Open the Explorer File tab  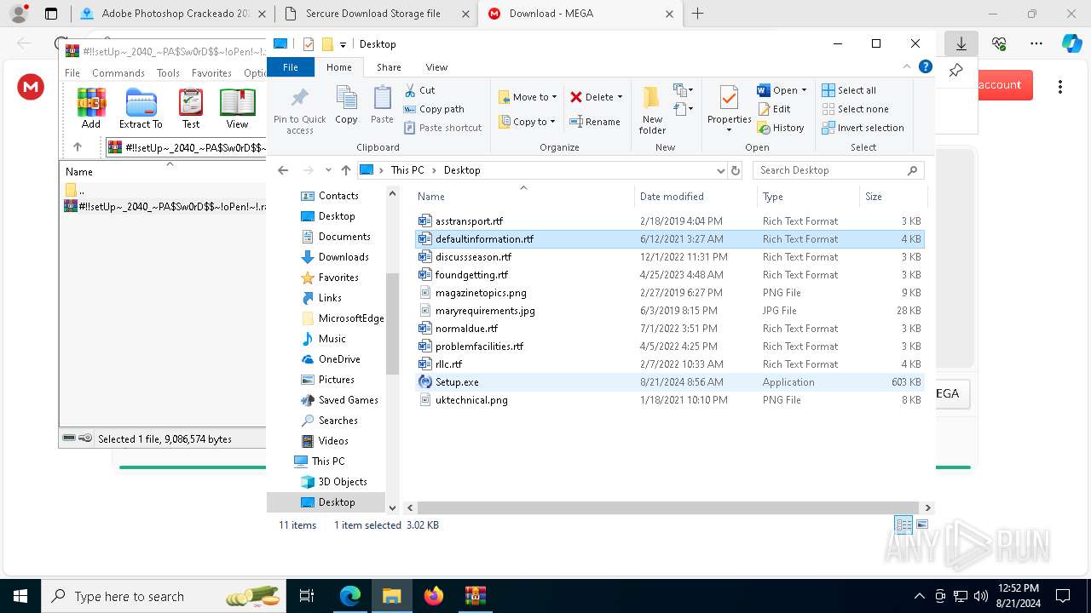pos(291,67)
